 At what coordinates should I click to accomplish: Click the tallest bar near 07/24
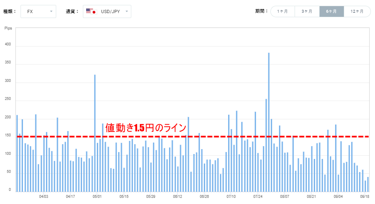coord(269,122)
